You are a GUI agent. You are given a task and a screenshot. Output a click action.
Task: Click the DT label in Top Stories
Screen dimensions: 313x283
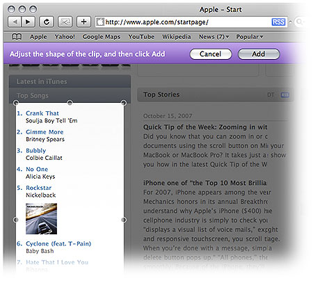(271, 95)
